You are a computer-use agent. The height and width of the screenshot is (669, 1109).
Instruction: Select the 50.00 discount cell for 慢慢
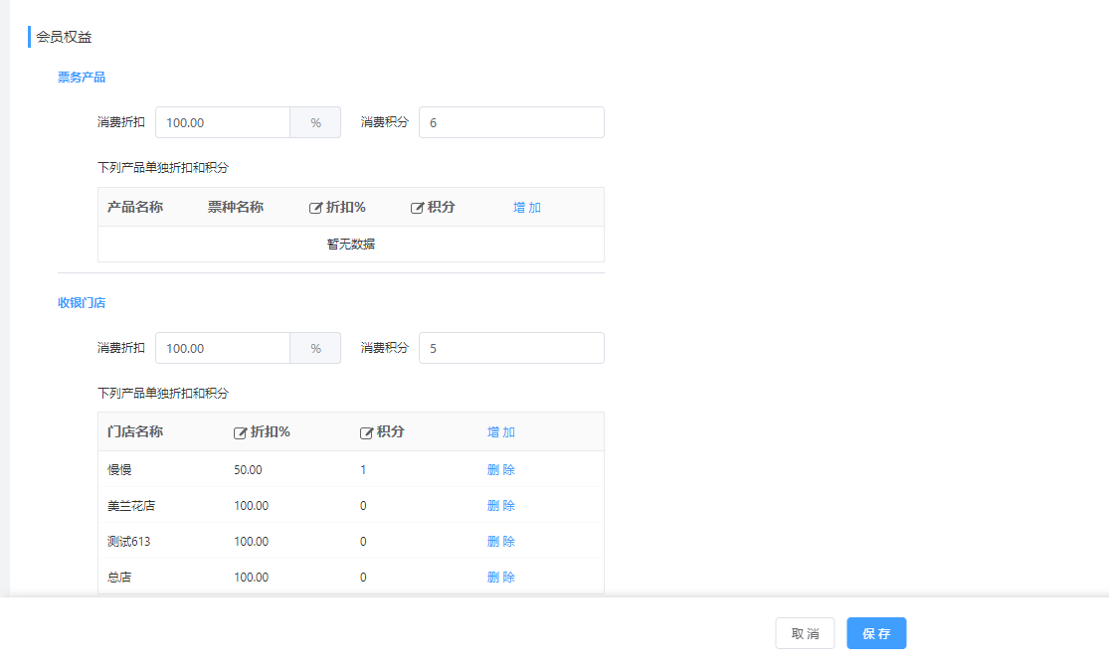[248, 470]
